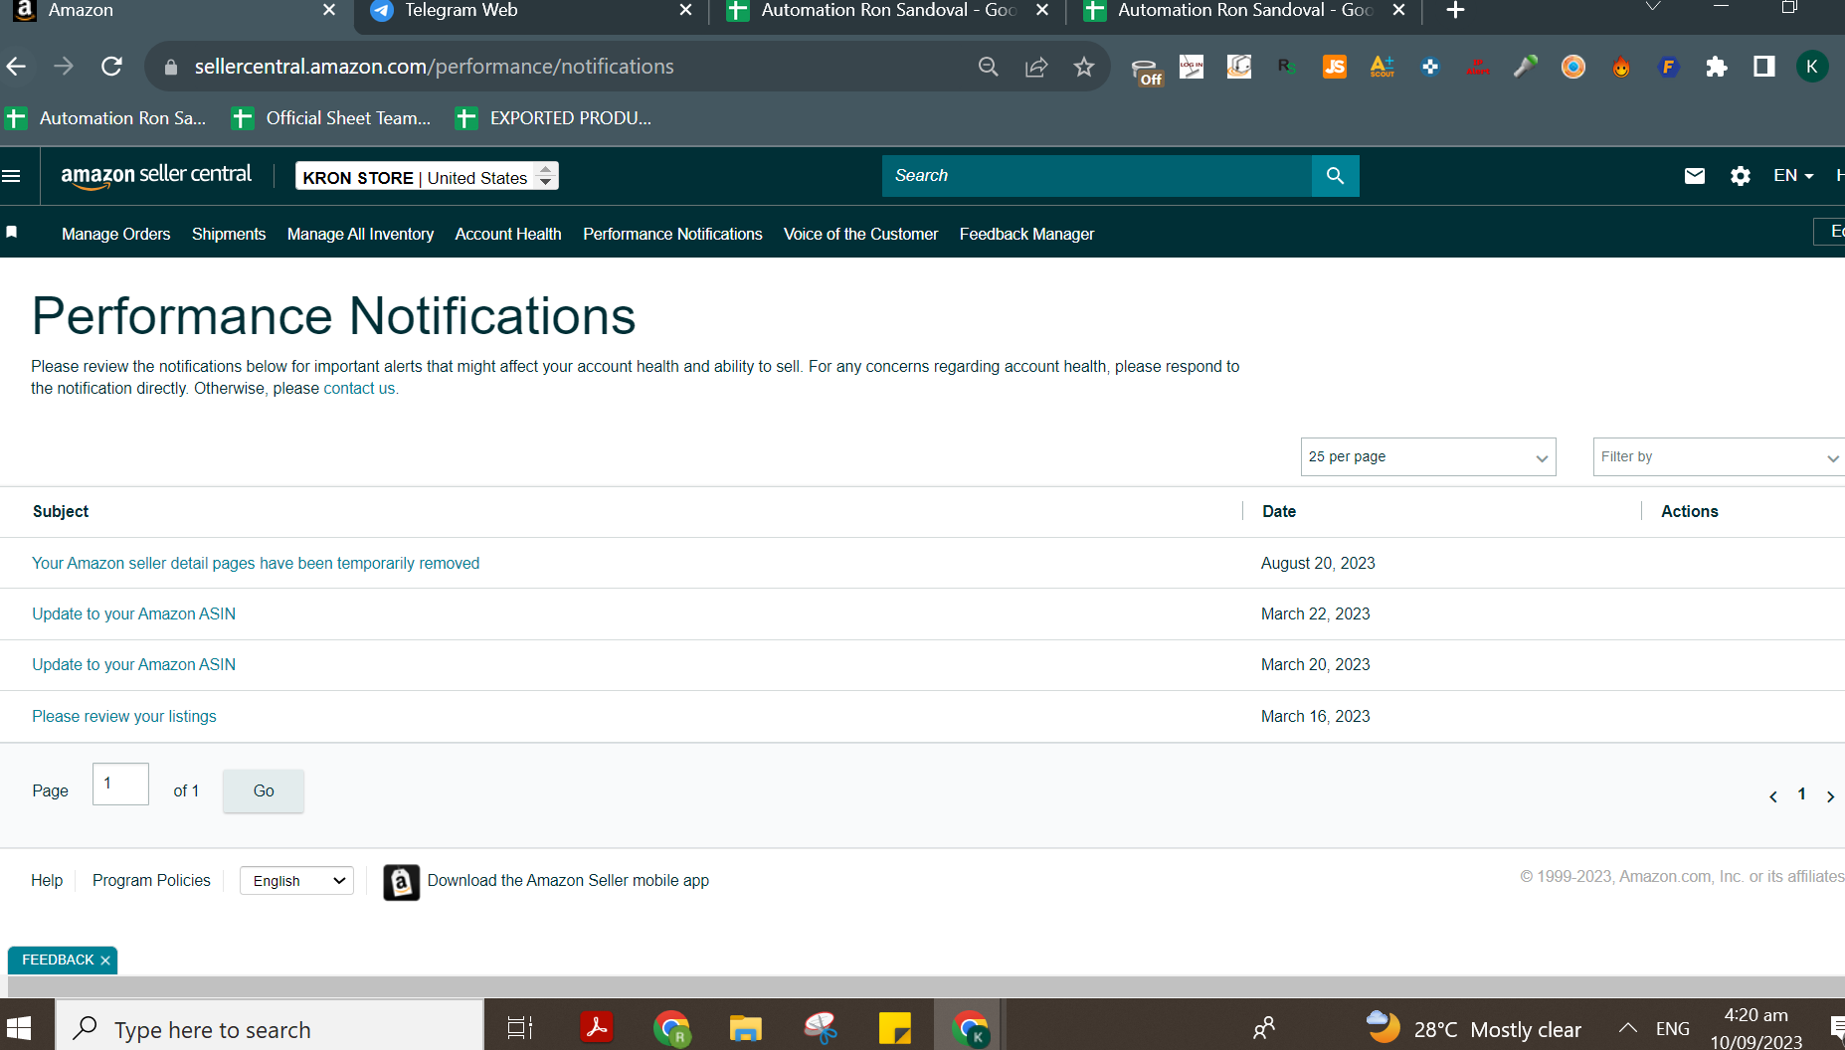Open the temporarily removed detail pages notification
This screenshot has height=1050, width=1845.
tap(256, 564)
